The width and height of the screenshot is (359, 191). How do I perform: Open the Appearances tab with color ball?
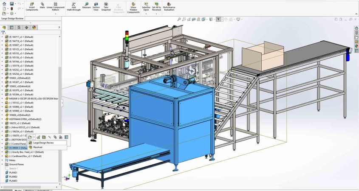[x=34, y=27]
